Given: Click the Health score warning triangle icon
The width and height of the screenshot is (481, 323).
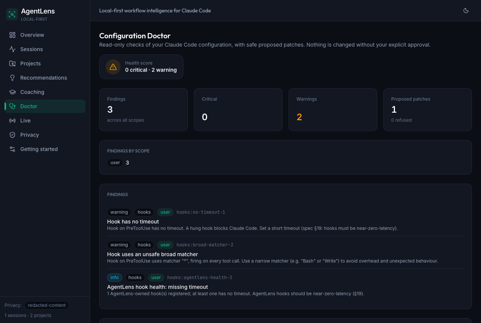Looking at the screenshot, I should coord(113,67).
